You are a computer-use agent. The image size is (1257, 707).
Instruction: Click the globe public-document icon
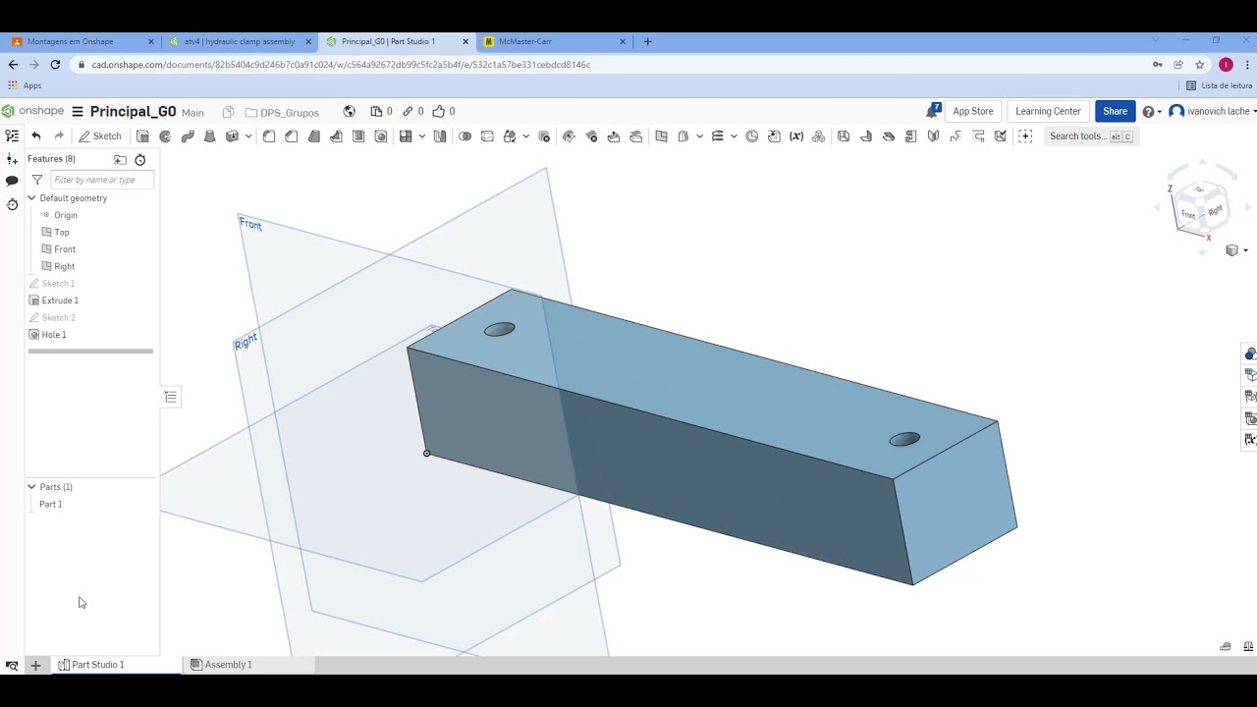pyautogui.click(x=349, y=111)
